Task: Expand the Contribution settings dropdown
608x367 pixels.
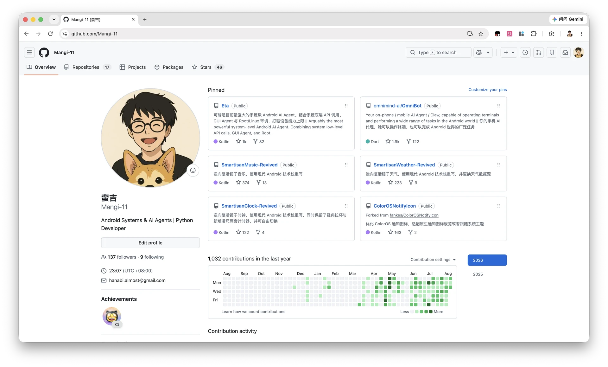Action: 433,260
